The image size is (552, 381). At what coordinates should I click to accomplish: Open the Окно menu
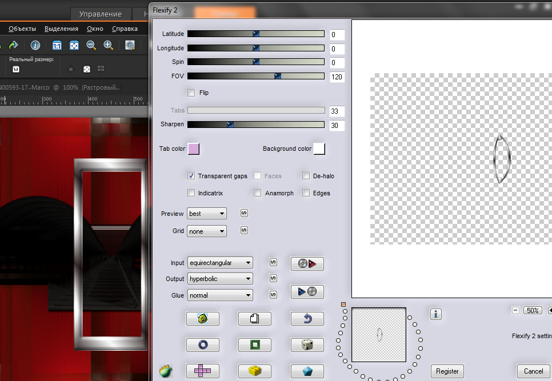tap(95, 29)
